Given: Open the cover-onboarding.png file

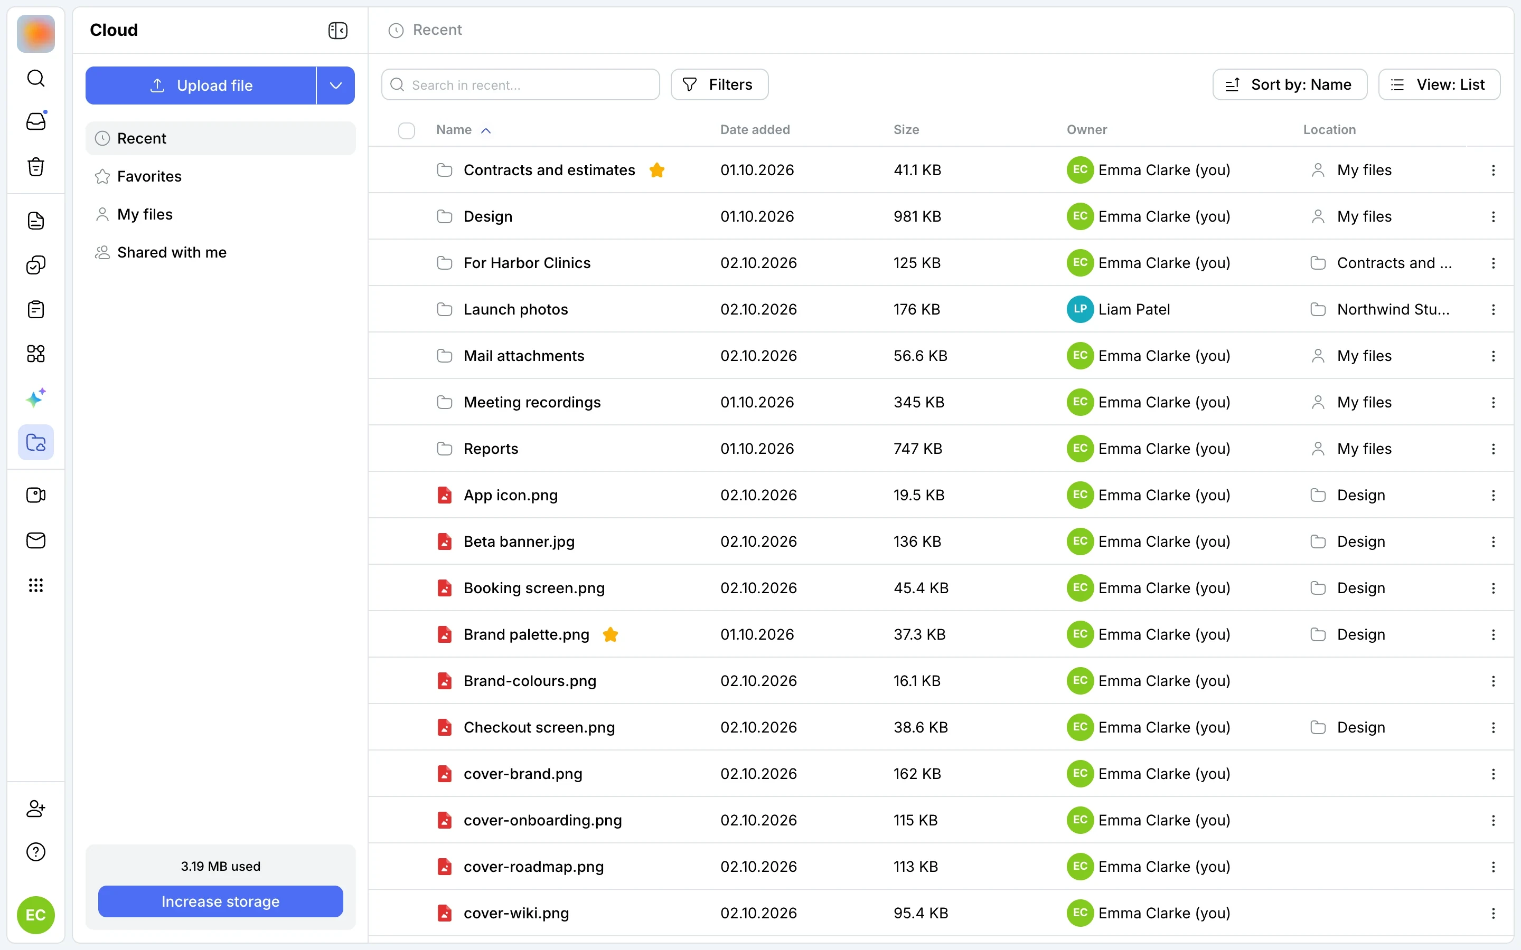Looking at the screenshot, I should (x=542, y=820).
